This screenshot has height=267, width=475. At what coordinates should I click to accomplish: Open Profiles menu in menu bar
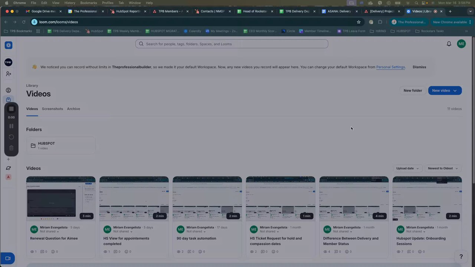click(x=108, y=3)
